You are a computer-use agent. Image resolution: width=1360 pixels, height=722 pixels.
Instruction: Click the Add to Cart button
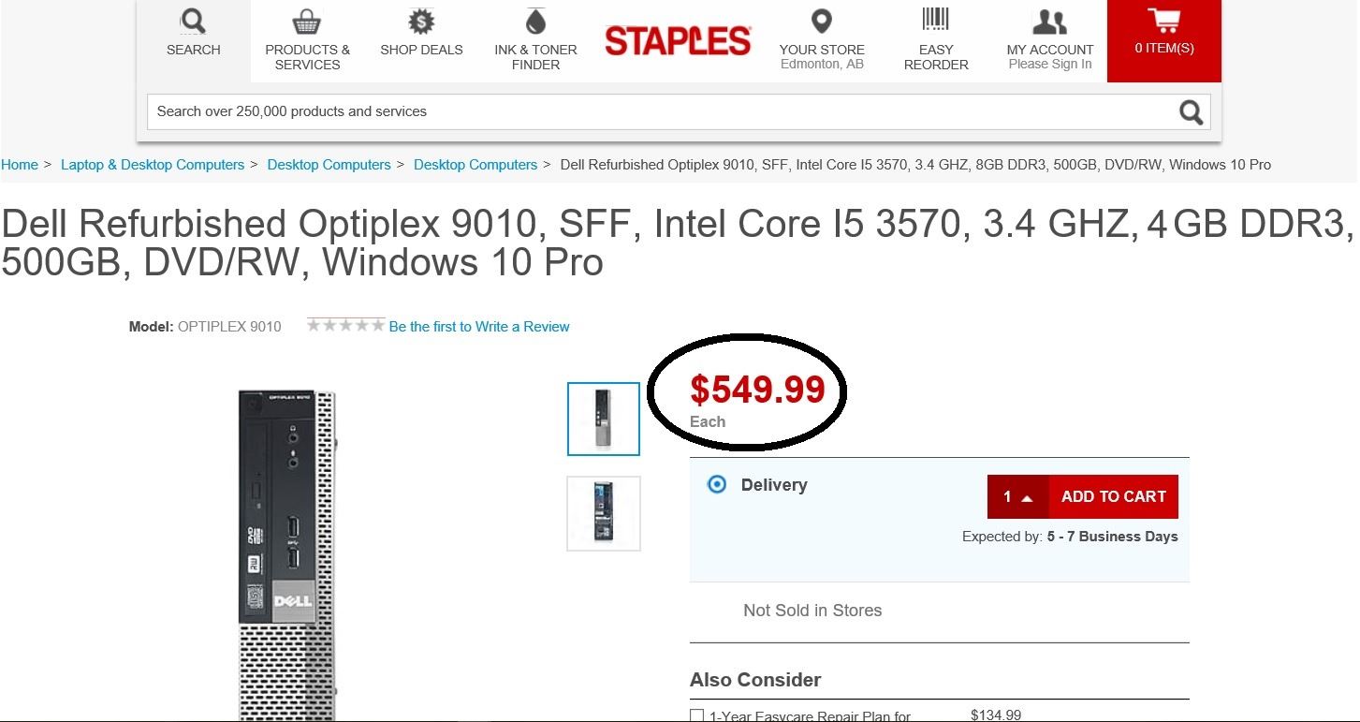point(1113,497)
